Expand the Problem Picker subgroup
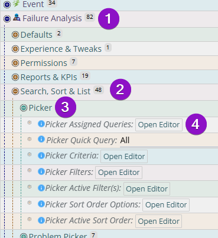Viewport: 218px width, 238px height. [24, 236]
